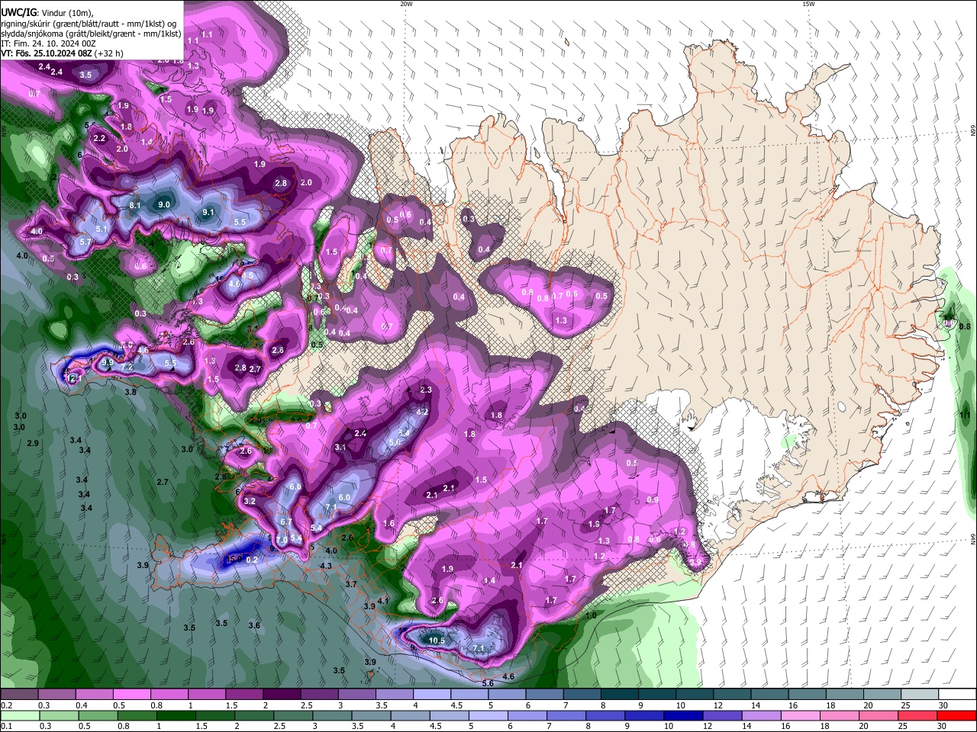
Task: Click the top-row legend swatch between 8 and 9
Action: pyautogui.click(x=619, y=695)
